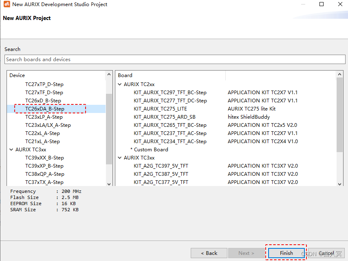Screen dimensions: 348x261
Task: Go to previous page with Back button
Action: [209, 253]
